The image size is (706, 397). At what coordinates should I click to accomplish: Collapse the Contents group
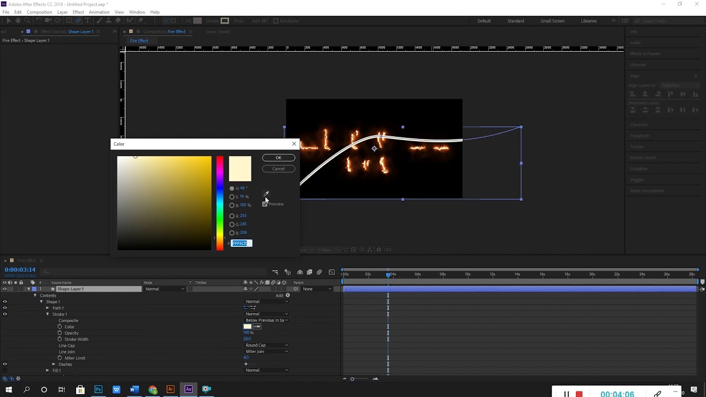(x=35, y=296)
